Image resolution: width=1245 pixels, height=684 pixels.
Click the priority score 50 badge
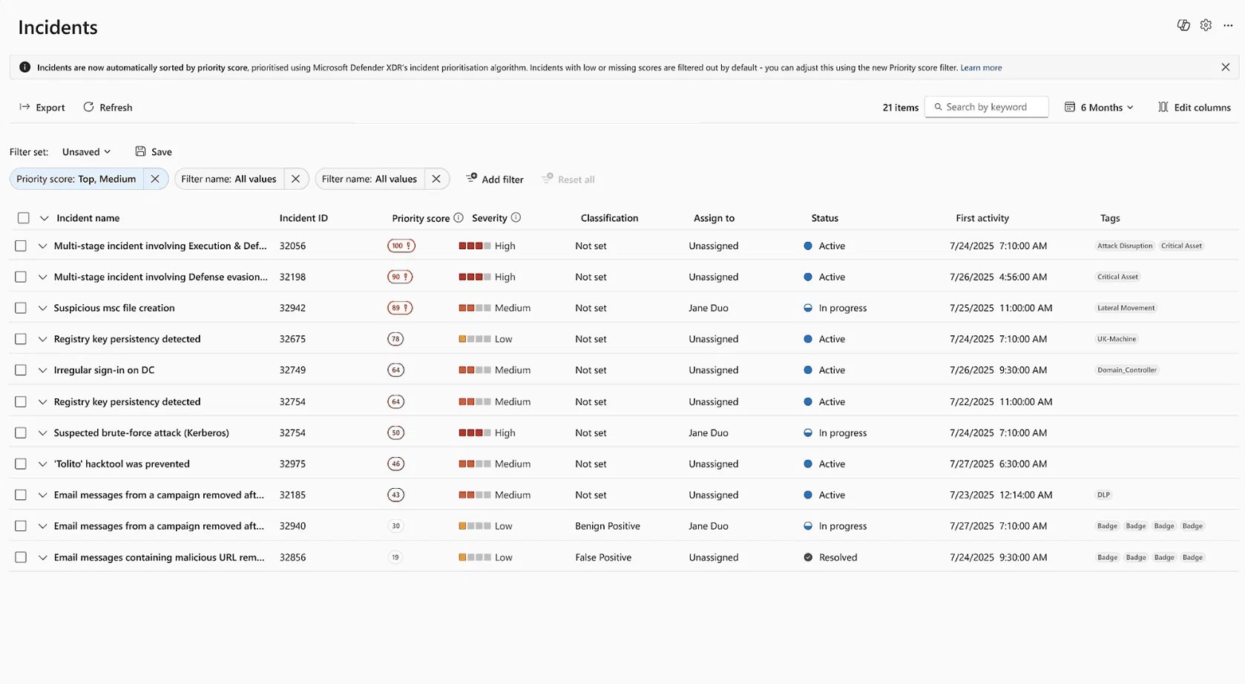pos(395,433)
